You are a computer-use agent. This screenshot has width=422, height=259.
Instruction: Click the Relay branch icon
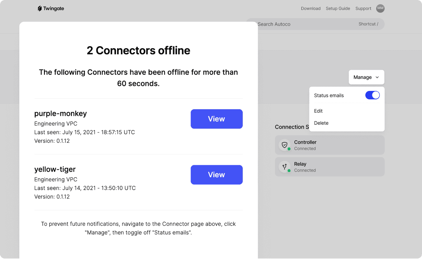coord(284,167)
